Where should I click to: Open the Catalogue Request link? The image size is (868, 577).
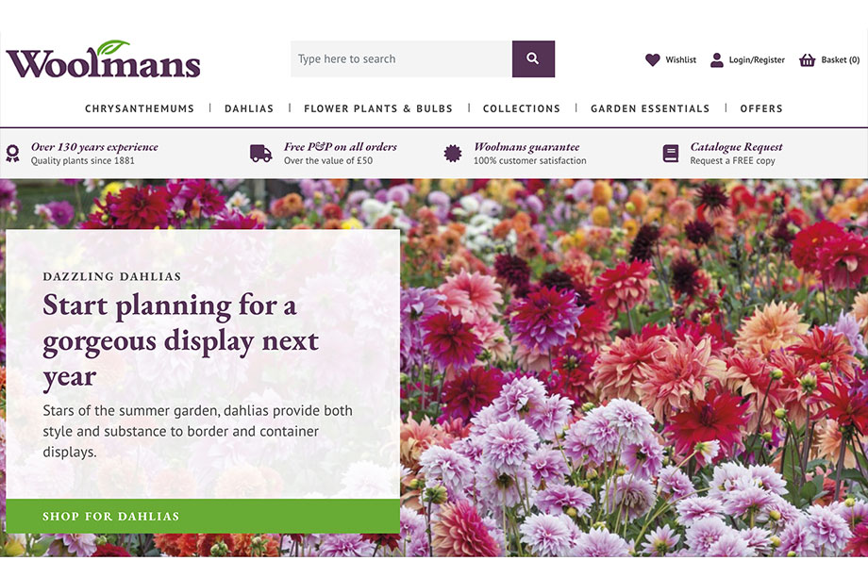(736, 146)
